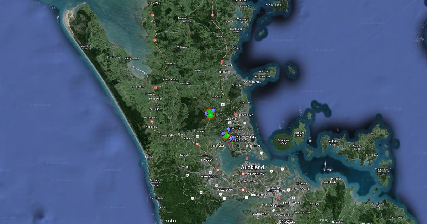The height and width of the screenshot is (224, 427).
Task: Click the highway 31 shield near Dairy Flat
Action: [222, 105]
